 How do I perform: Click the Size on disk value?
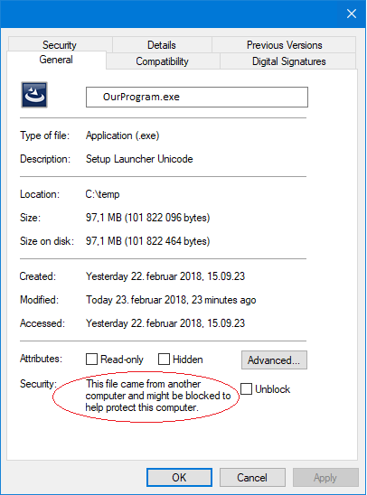click(148, 241)
